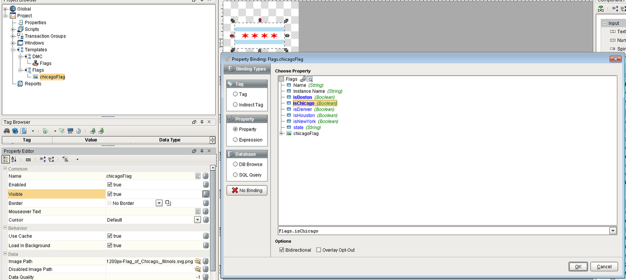This screenshot has height=280, width=626.
Task: Open the property path dropdown showing Flags.isChicago
Action: pyautogui.click(x=613, y=231)
